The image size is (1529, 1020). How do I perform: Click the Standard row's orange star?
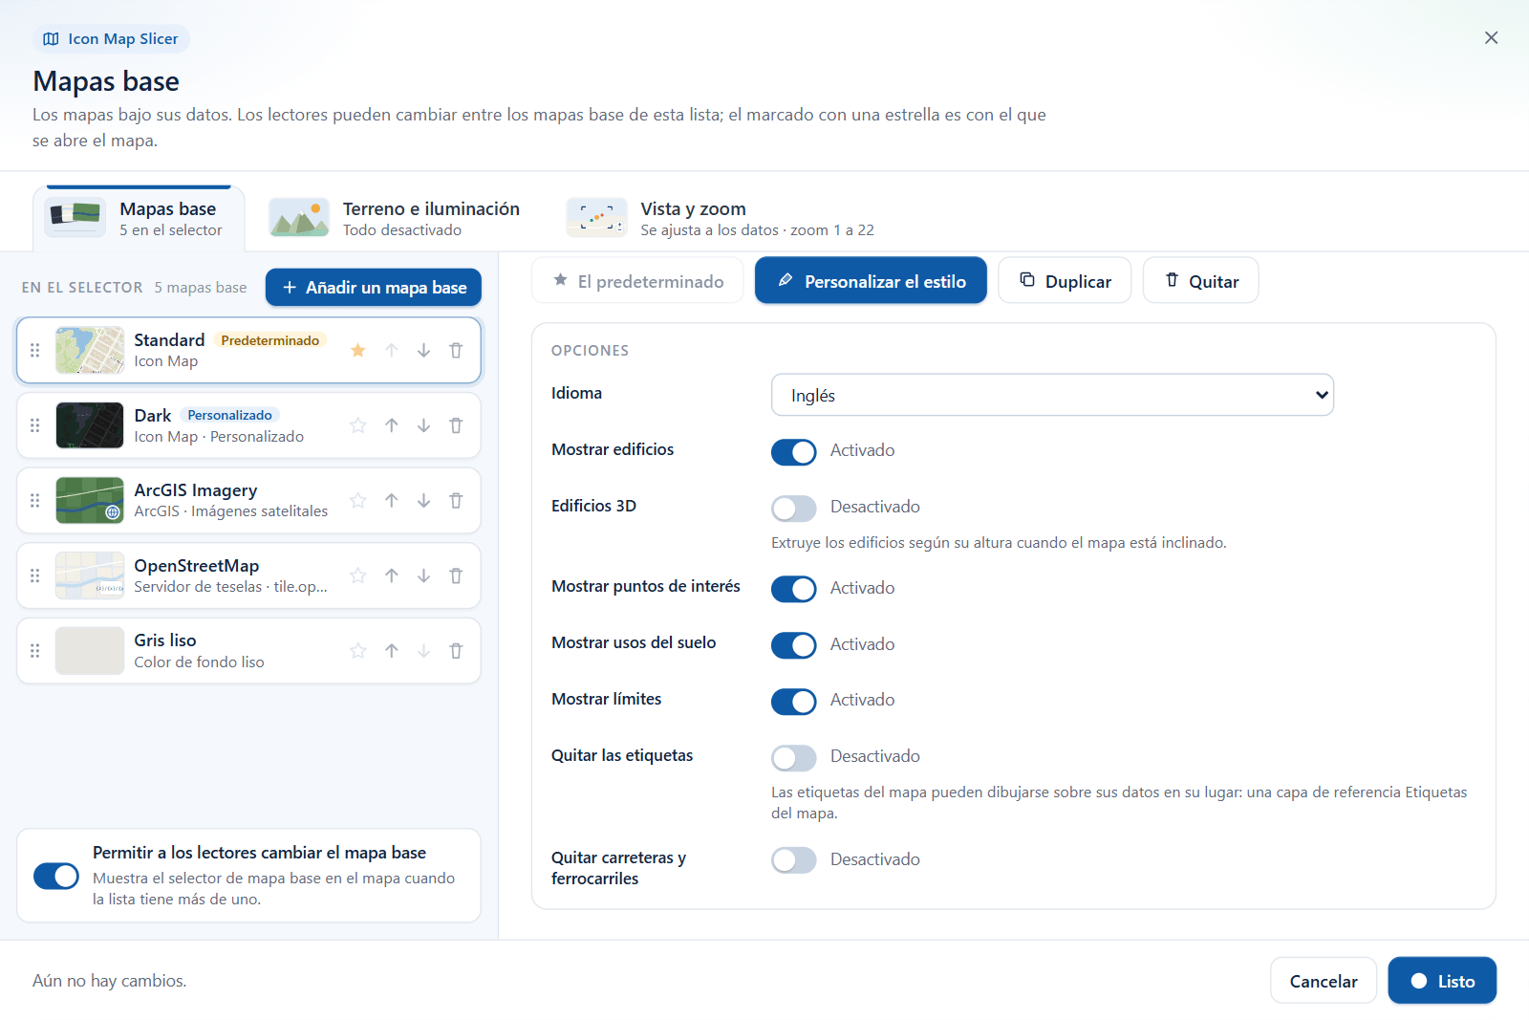(358, 351)
